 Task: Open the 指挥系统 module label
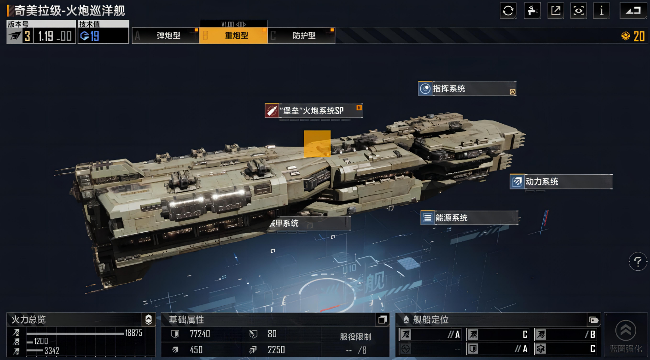coord(467,89)
